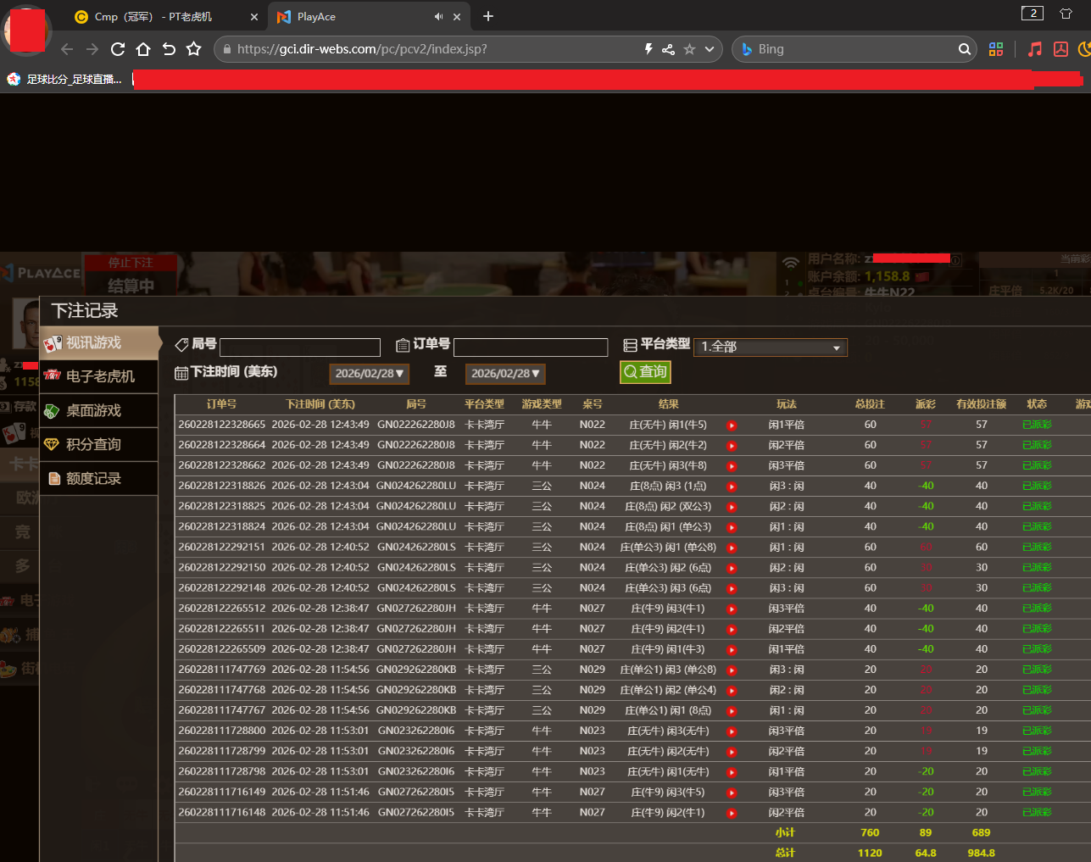This screenshot has height=862, width=1091.
Task: Open the colorful apps grid icon
Action: (x=996, y=49)
